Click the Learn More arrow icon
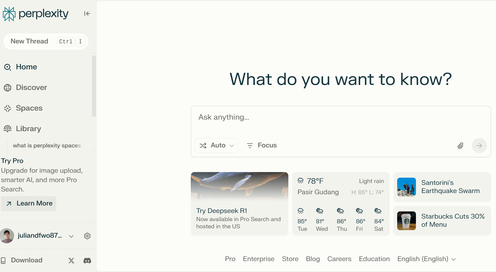Image resolution: width=496 pixels, height=272 pixels. tap(9, 204)
